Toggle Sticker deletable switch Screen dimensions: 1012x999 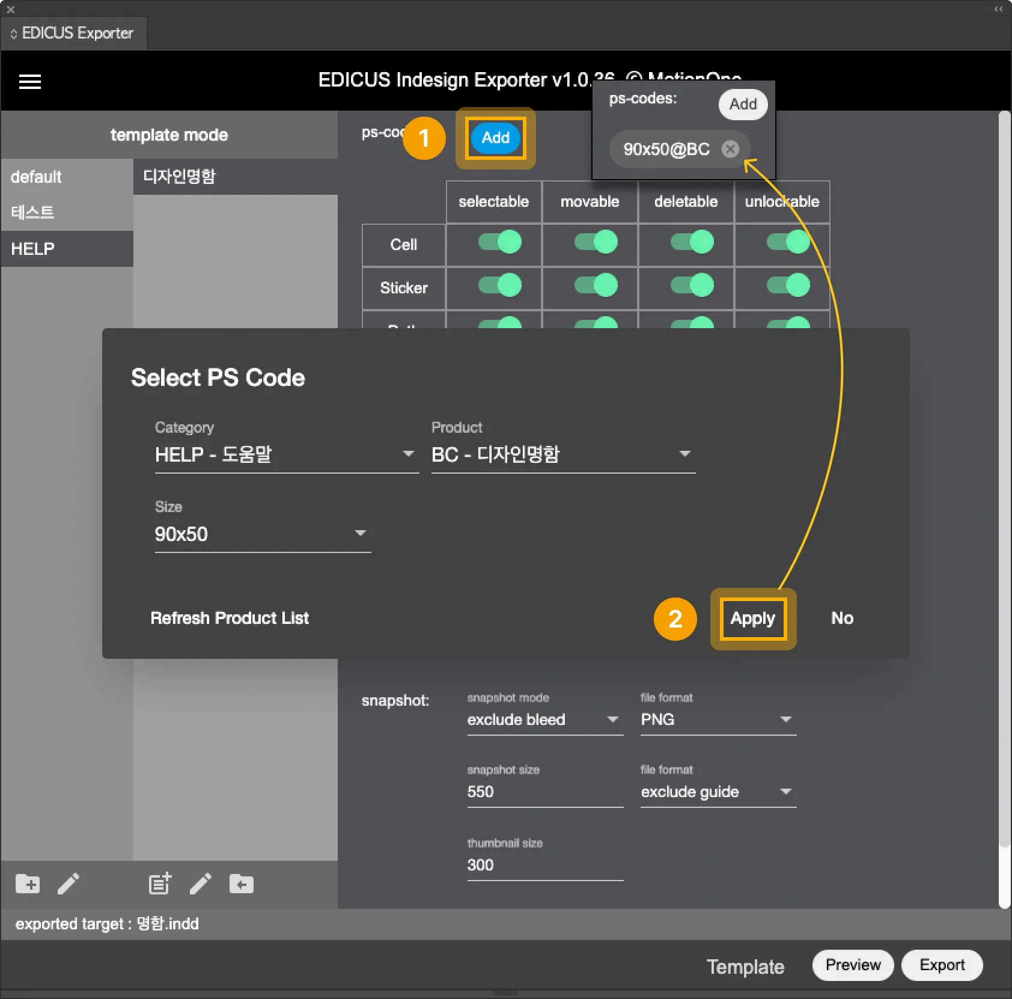(x=692, y=285)
